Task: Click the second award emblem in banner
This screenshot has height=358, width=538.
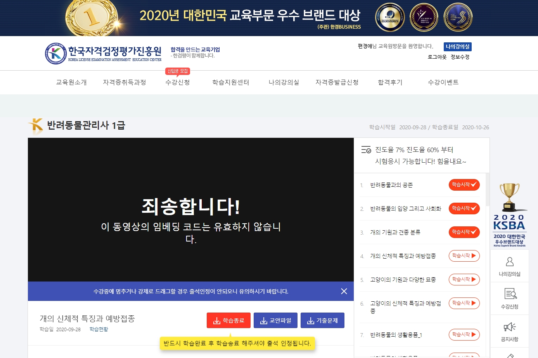Action: click(424, 17)
